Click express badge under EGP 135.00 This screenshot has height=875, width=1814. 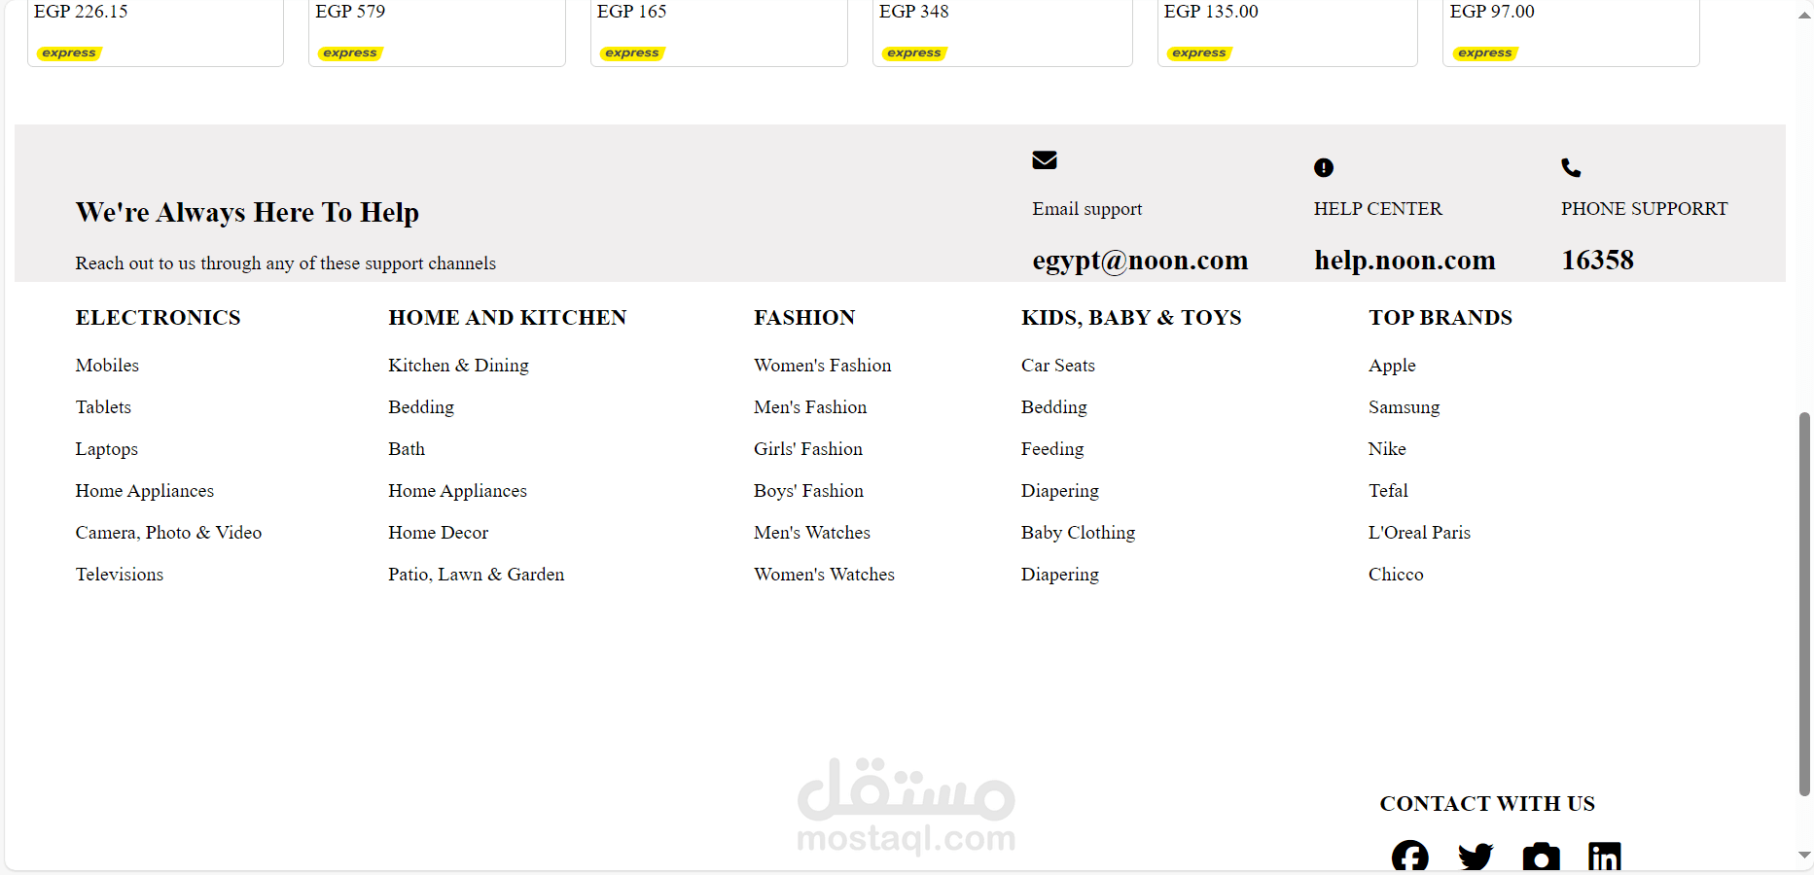[x=1199, y=52]
